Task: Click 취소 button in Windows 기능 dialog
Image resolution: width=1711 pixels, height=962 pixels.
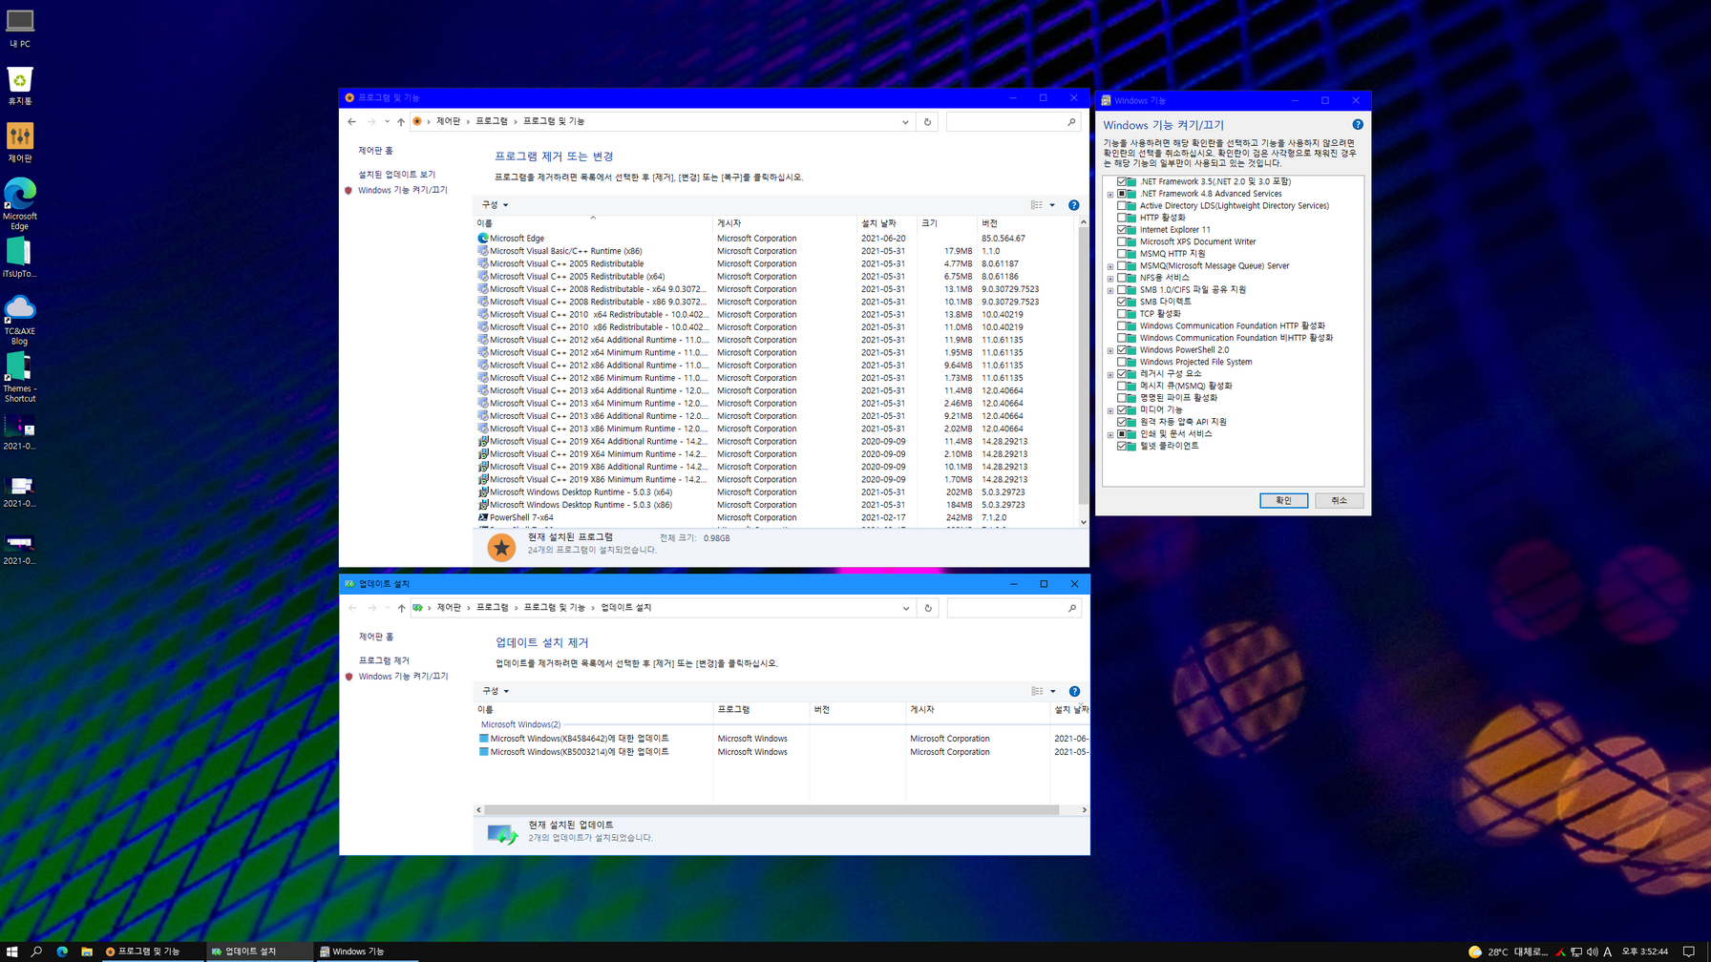Action: (x=1339, y=500)
